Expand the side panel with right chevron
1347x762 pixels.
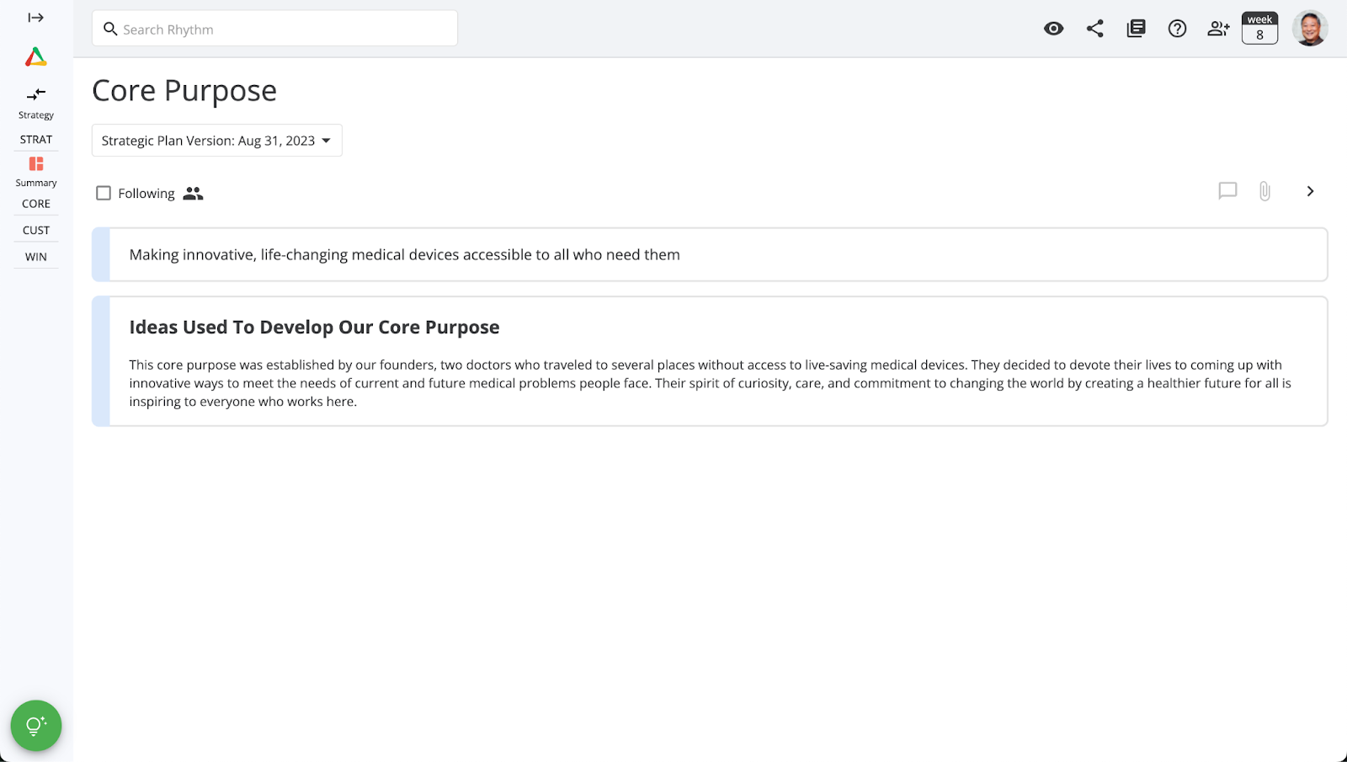point(1310,191)
